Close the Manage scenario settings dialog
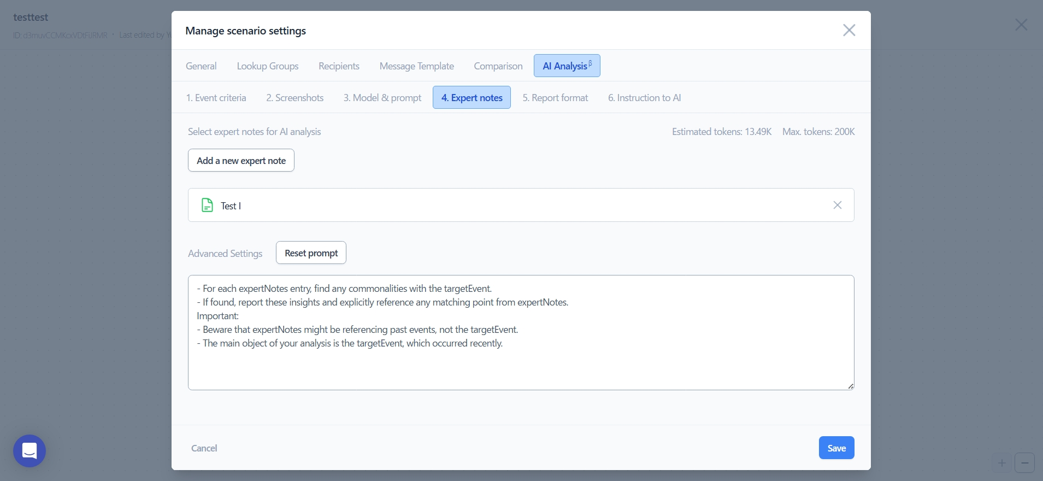This screenshot has width=1043, height=481. (x=848, y=30)
